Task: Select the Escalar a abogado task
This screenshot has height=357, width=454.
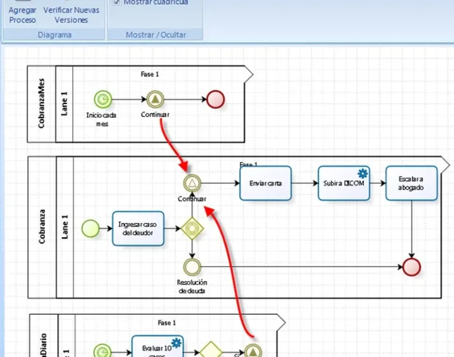Action: point(412,183)
